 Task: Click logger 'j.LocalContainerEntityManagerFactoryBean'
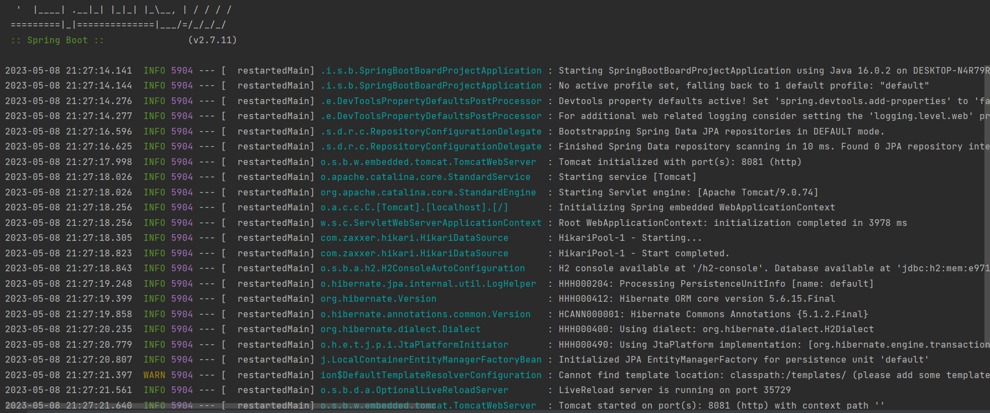431,359
